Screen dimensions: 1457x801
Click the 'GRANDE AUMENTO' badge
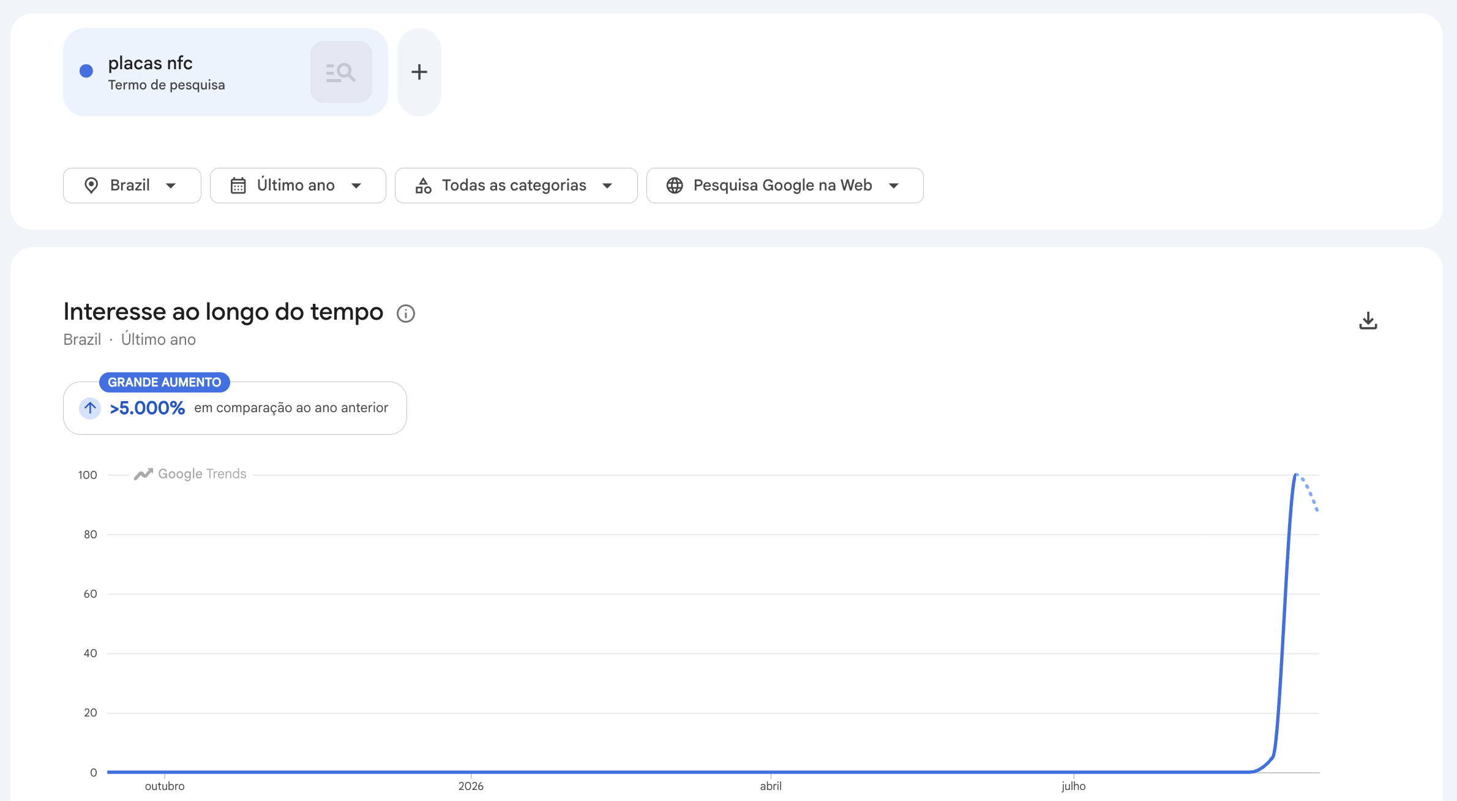(165, 382)
